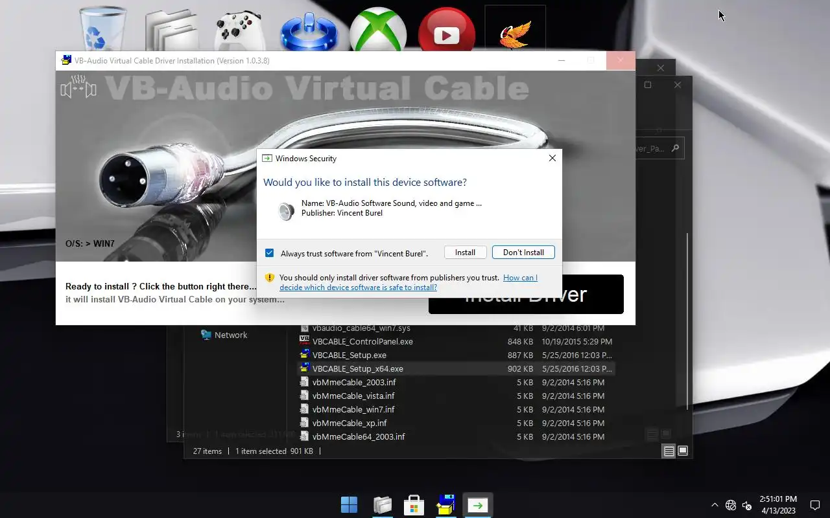Click the VBCABLE_Setup.exe file icon

pyautogui.click(x=304, y=355)
